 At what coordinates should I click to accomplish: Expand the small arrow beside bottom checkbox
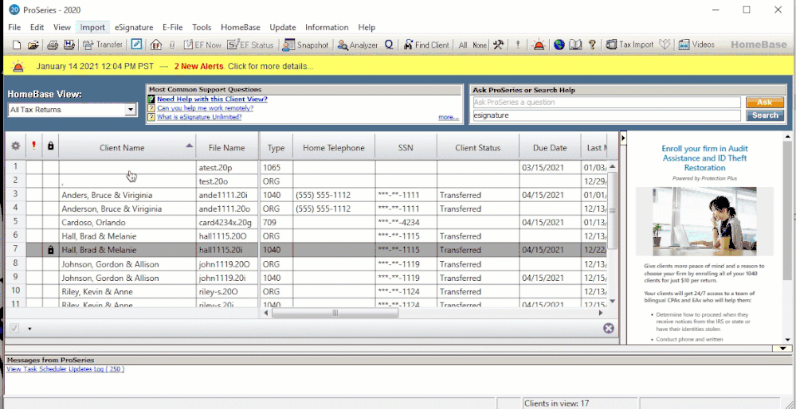click(29, 329)
